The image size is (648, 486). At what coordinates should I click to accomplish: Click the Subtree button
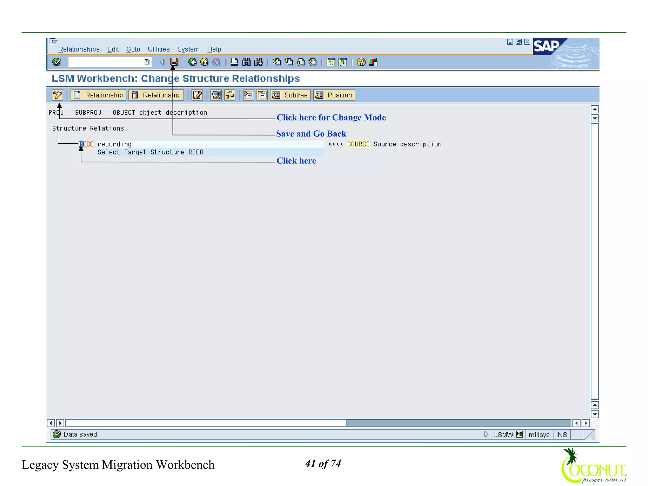click(x=290, y=95)
